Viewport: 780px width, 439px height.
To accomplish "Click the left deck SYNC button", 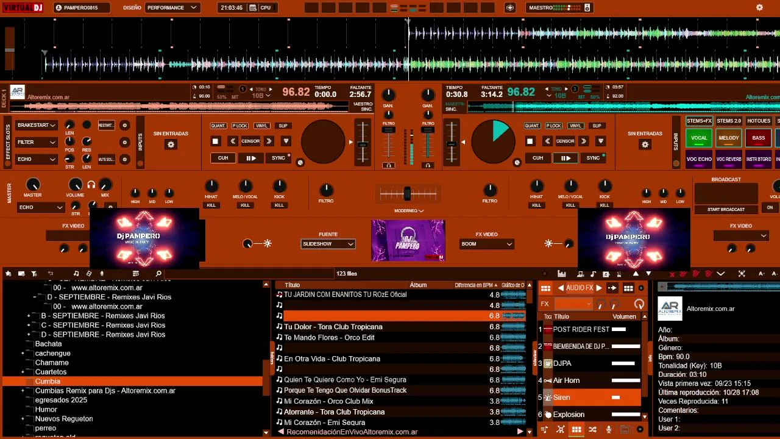I will pos(279,158).
